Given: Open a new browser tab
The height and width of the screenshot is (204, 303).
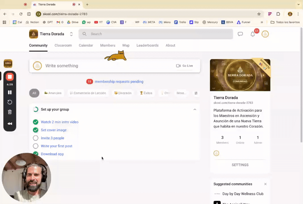Looking at the screenshot, I should [87, 4].
